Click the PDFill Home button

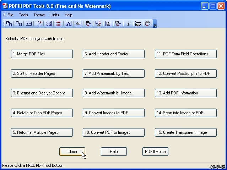pyautogui.click(x=155, y=152)
